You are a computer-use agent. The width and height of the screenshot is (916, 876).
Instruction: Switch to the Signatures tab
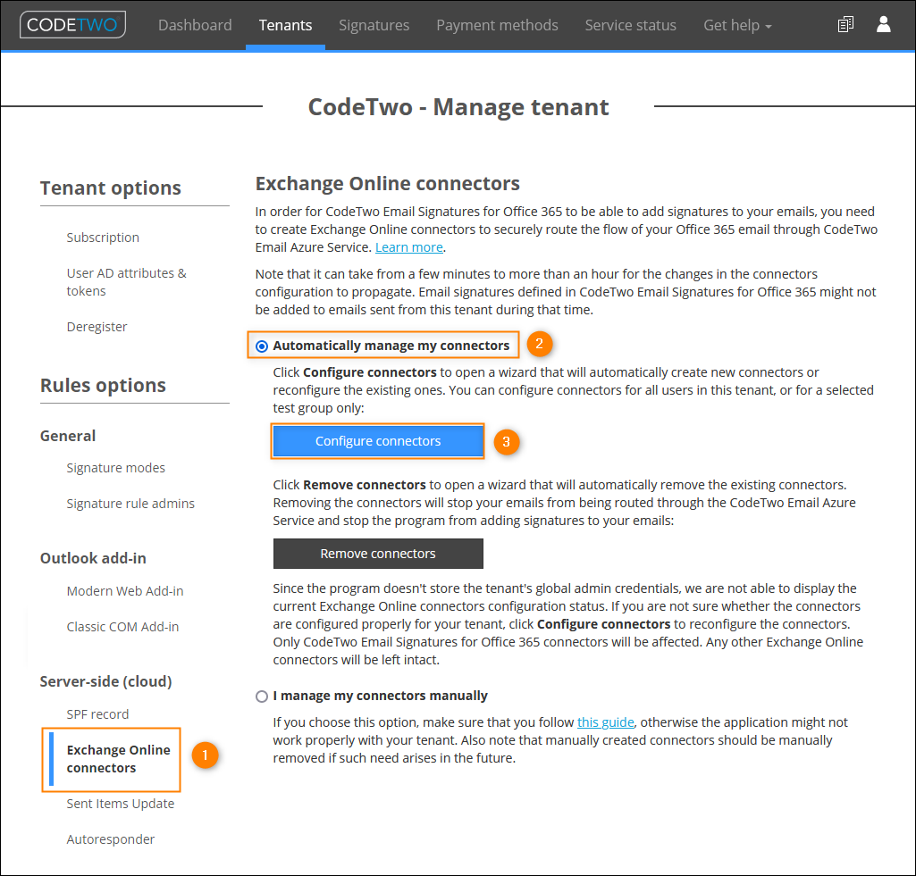coord(374,25)
